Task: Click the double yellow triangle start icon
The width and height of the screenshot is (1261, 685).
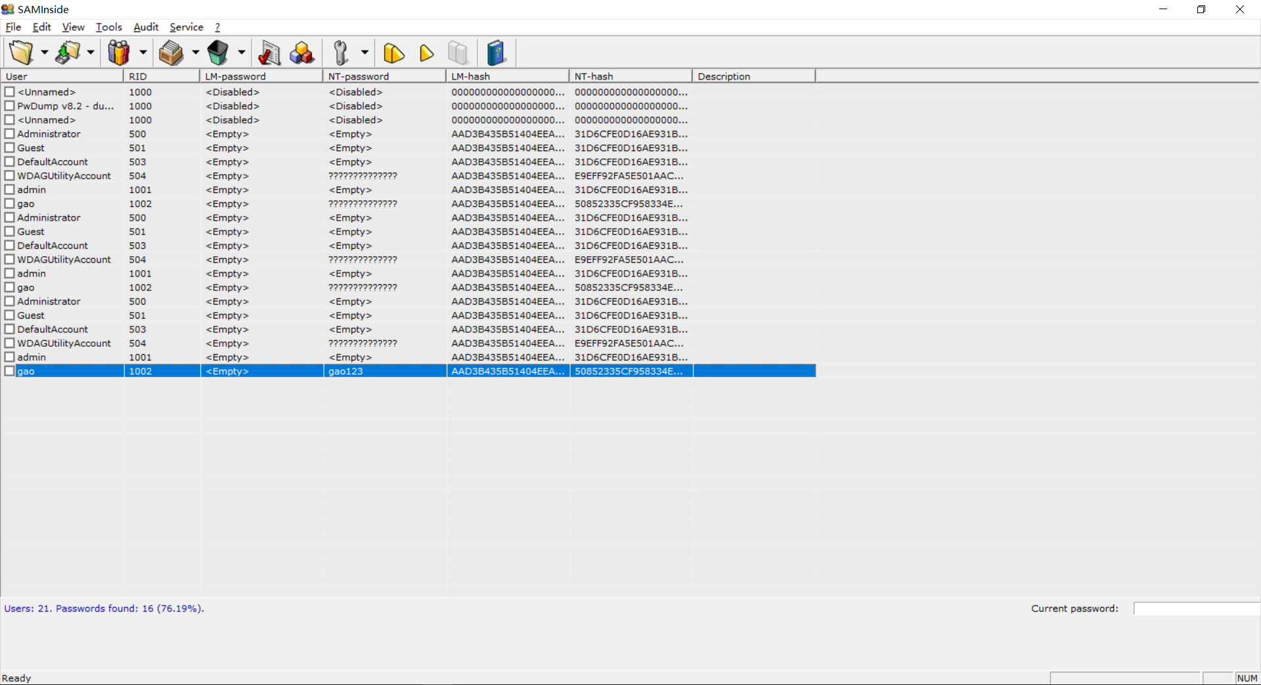Action: coord(394,53)
